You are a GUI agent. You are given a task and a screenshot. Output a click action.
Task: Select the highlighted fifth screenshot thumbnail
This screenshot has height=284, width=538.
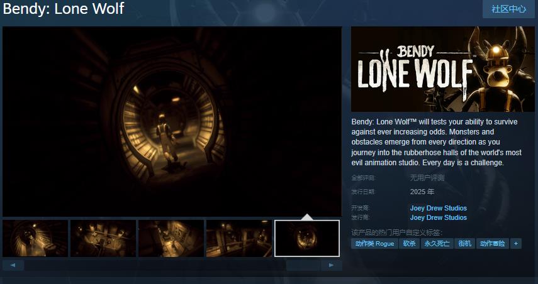click(306, 238)
